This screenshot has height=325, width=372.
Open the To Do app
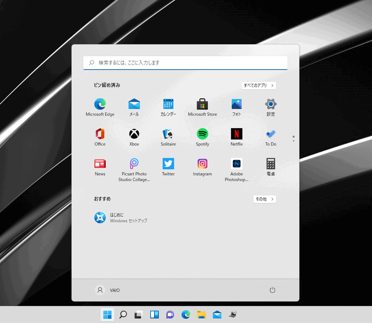pyautogui.click(x=271, y=137)
